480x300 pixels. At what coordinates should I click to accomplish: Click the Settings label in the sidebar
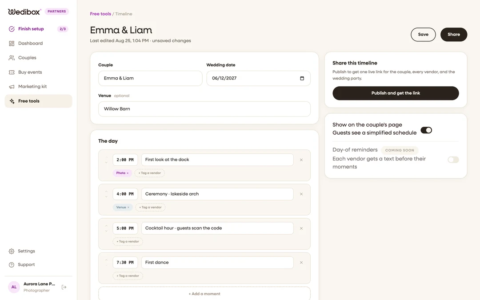click(26, 251)
